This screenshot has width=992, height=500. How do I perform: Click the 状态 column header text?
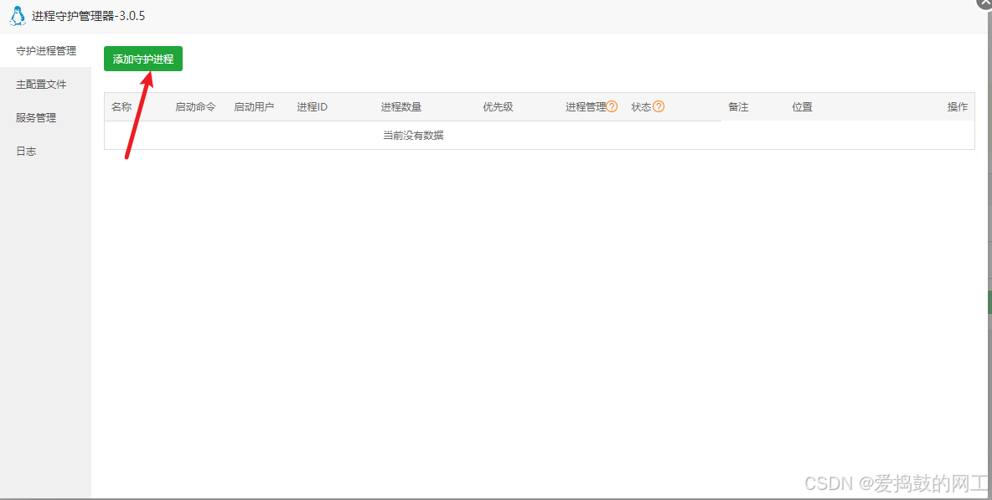point(642,107)
